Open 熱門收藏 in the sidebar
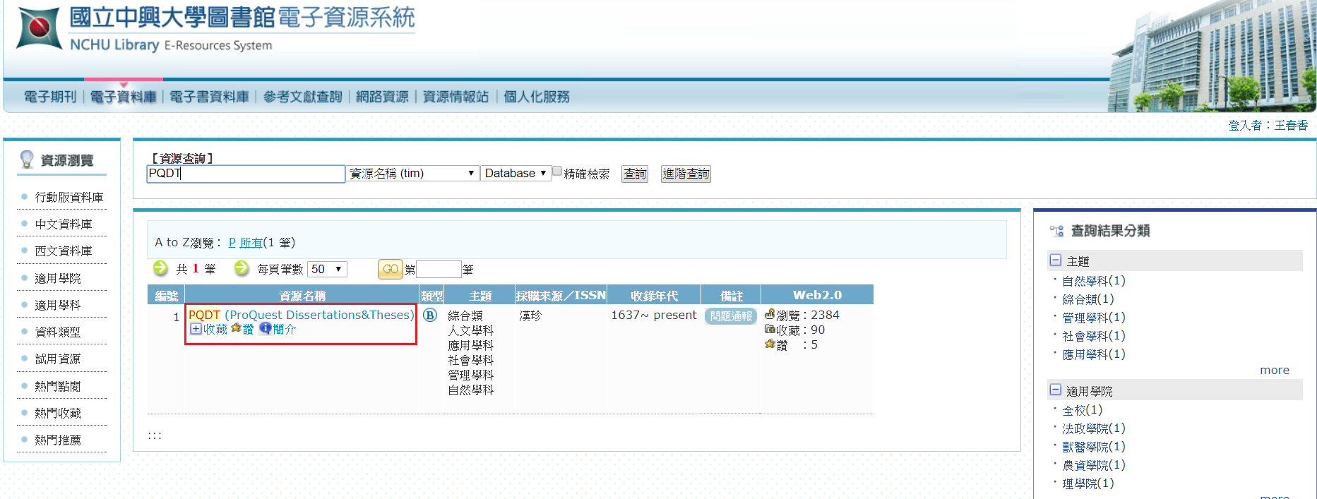Image resolution: width=1317 pixels, height=499 pixels. [58, 413]
